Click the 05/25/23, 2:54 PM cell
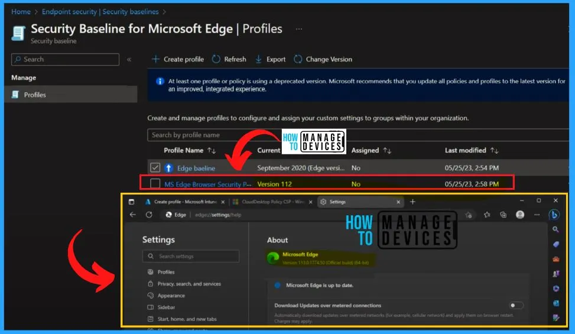Viewport: 575px width, 334px height. [472, 168]
